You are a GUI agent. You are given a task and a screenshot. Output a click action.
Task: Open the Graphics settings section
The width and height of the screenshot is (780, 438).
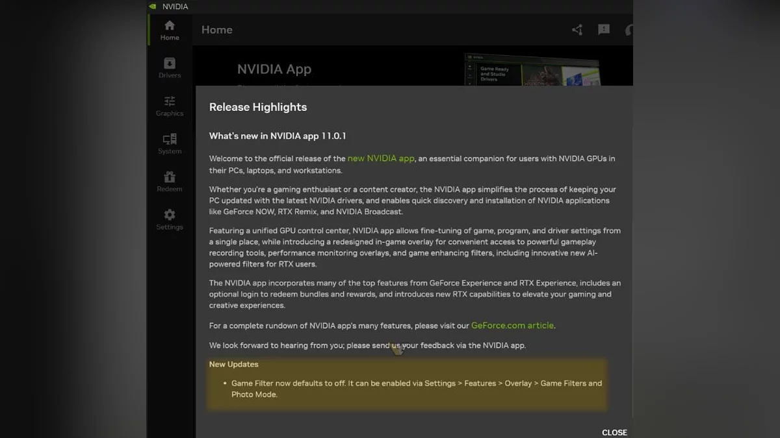click(x=170, y=106)
